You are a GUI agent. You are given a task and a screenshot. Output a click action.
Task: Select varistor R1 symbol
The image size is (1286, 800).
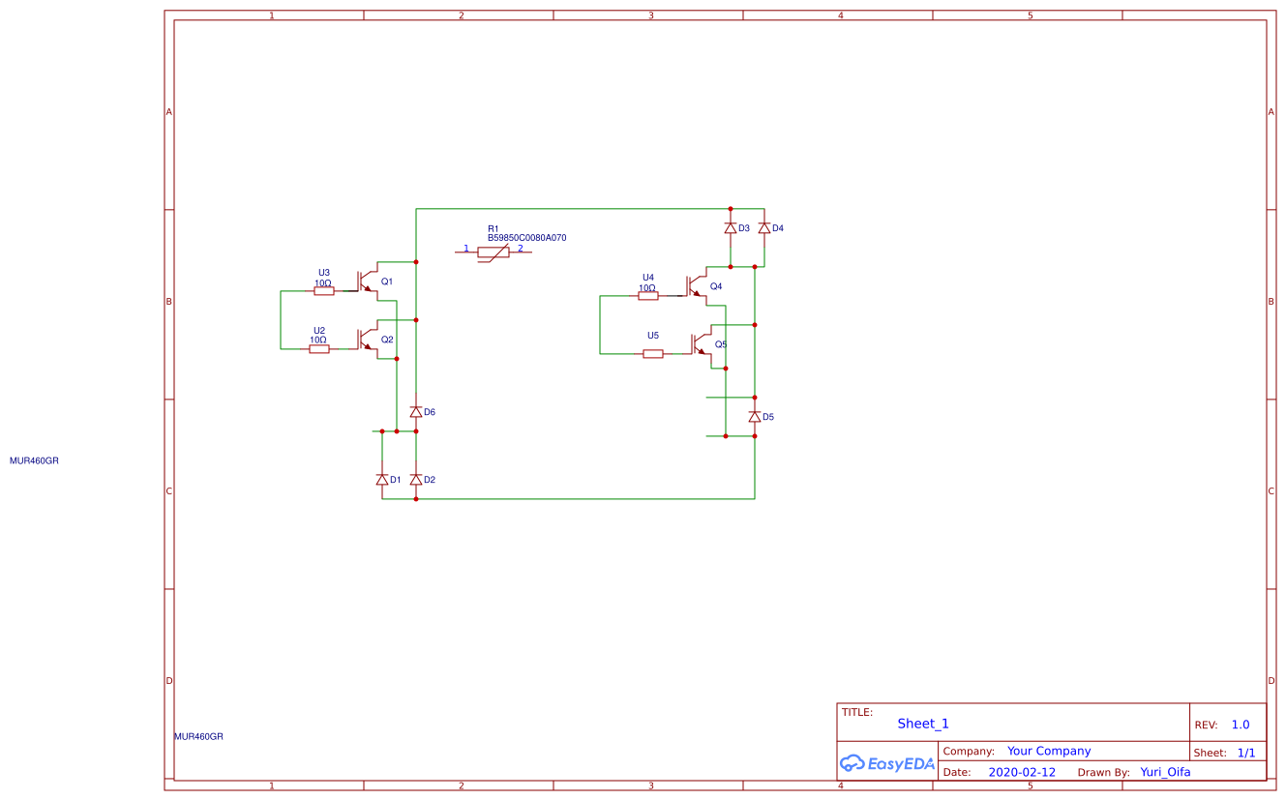click(495, 252)
